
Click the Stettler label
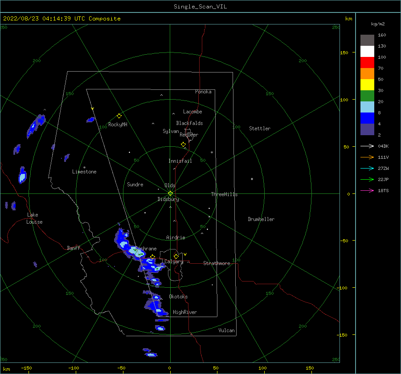pyautogui.click(x=260, y=129)
